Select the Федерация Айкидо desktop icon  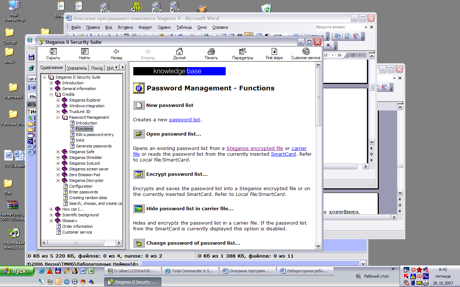tap(13, 239)
